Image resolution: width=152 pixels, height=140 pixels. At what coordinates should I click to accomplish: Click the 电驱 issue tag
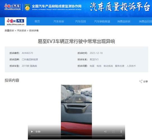[92, 66]
